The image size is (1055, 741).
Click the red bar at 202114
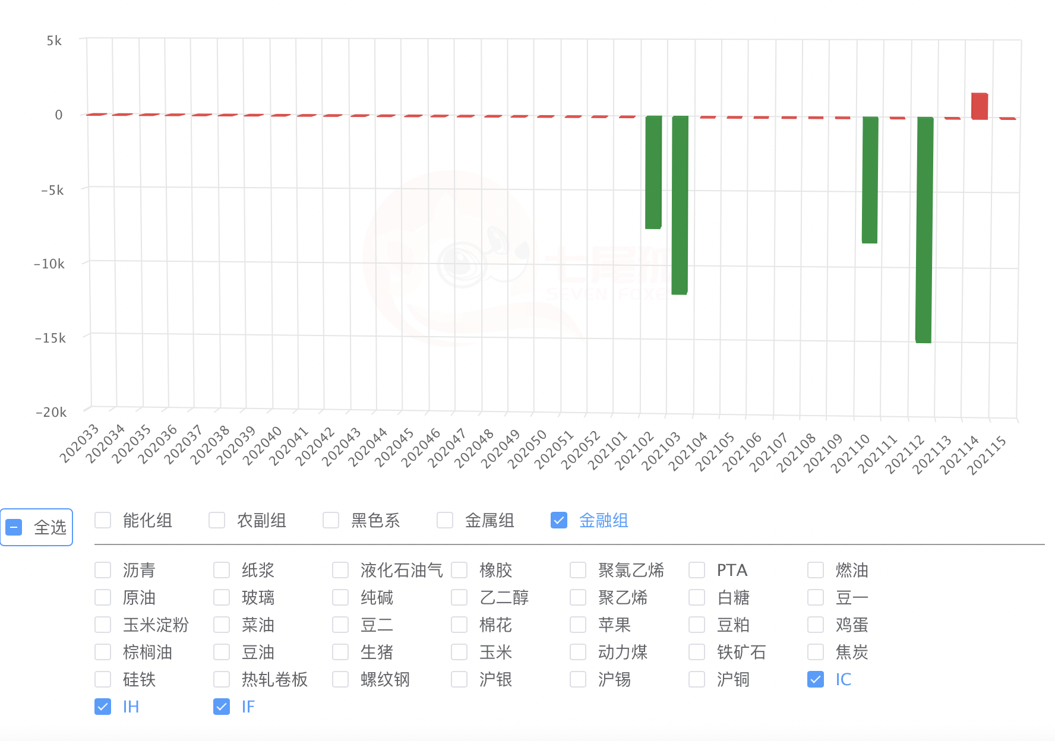pyautogui.click(x=979, y=104)
